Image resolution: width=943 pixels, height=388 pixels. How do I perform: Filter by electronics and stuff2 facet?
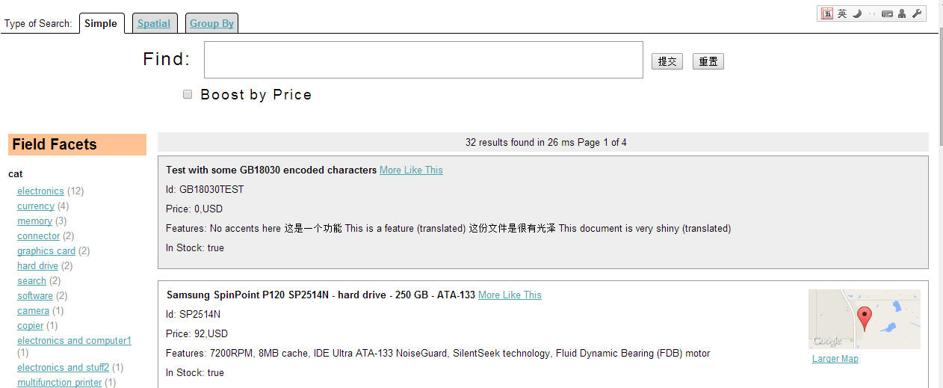[x=63, y=367]
